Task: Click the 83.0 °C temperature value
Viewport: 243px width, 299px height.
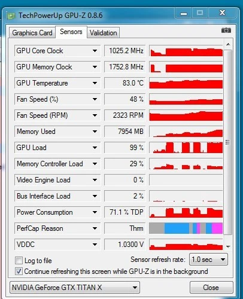Action: click(125, 83)
